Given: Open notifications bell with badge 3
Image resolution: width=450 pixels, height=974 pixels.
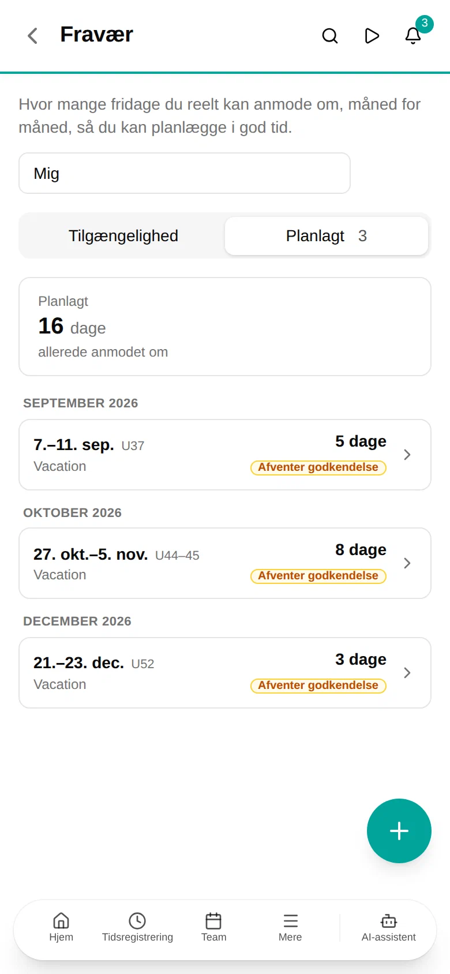Looking at the screenshot, I should (413, 36).
